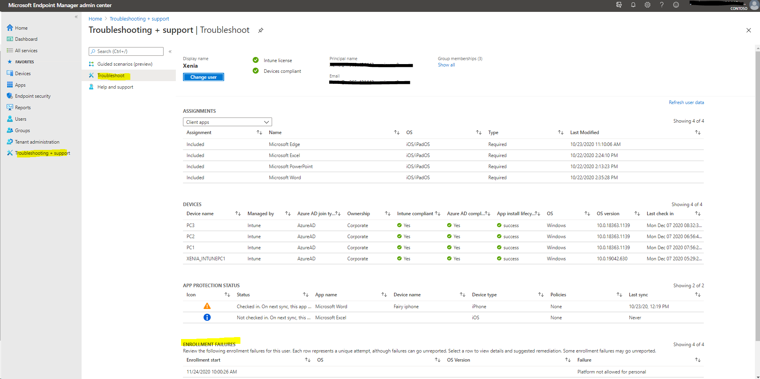Close the Troubleshoot blade
Viewport: 760px width, 379px height.
pos(749,30)
